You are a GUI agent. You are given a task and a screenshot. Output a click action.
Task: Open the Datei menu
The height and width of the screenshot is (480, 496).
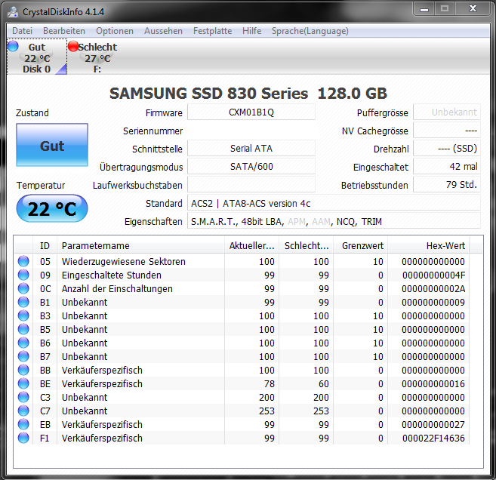pyautogui.click(x=22, y=31)
